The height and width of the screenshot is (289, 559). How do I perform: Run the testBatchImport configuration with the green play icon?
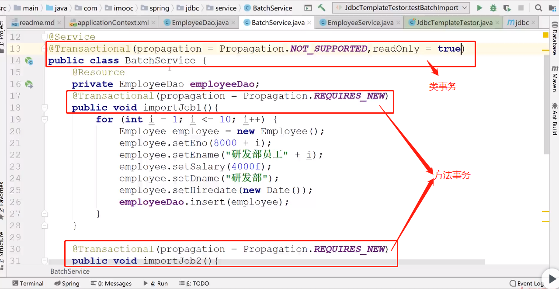[479, 8]
